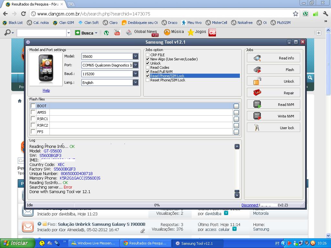Image resolution: width=331 pixels, height=248 pixels.
Task: Open the Help link under phone image
Action: 46,90
